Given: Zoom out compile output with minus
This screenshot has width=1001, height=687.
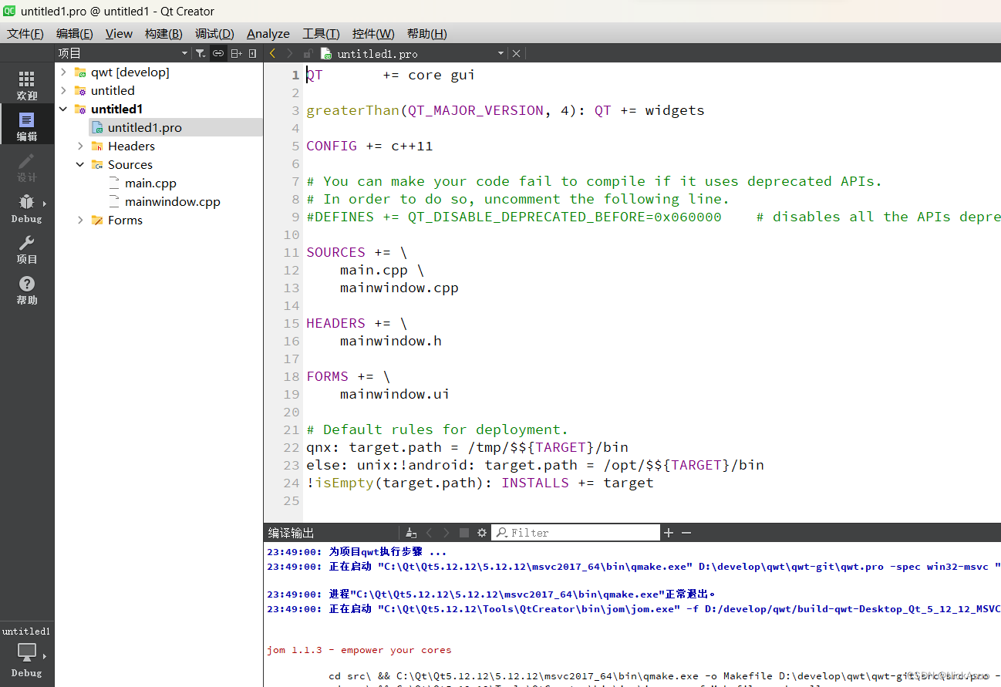Looking at the screenshot, I should pyautogui.click(x=686, y=533).
